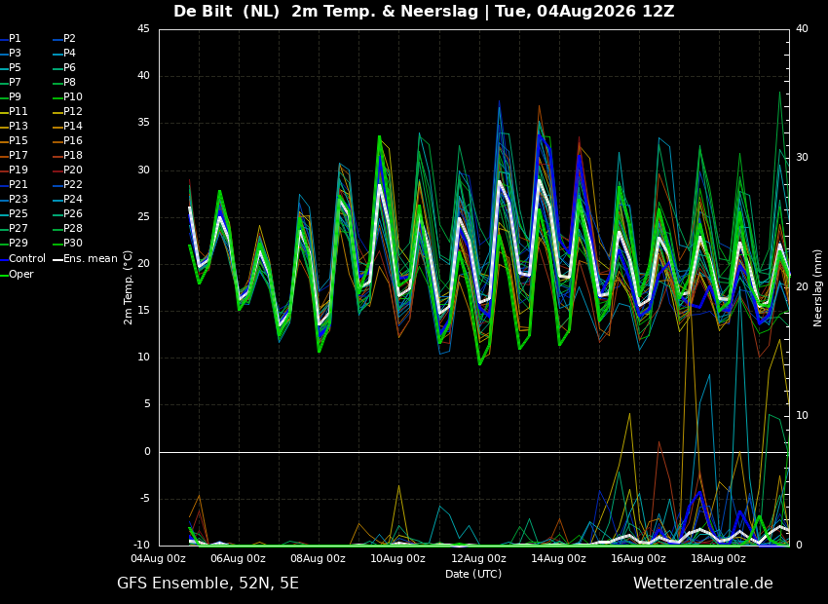Pick the P8 legend entry

[65, 83]
